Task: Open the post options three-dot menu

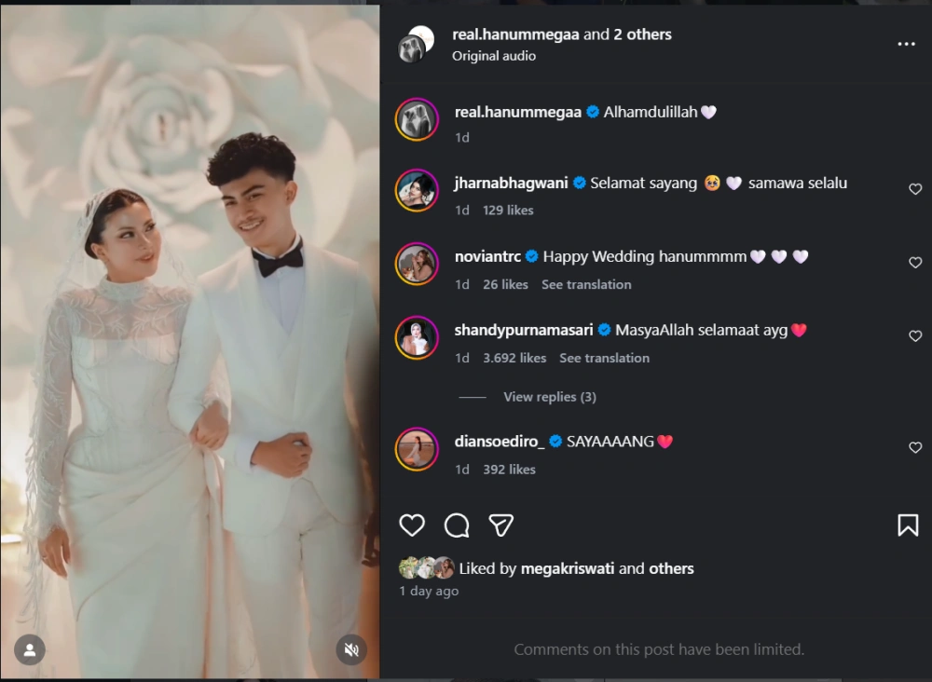Action: point(907,43)
